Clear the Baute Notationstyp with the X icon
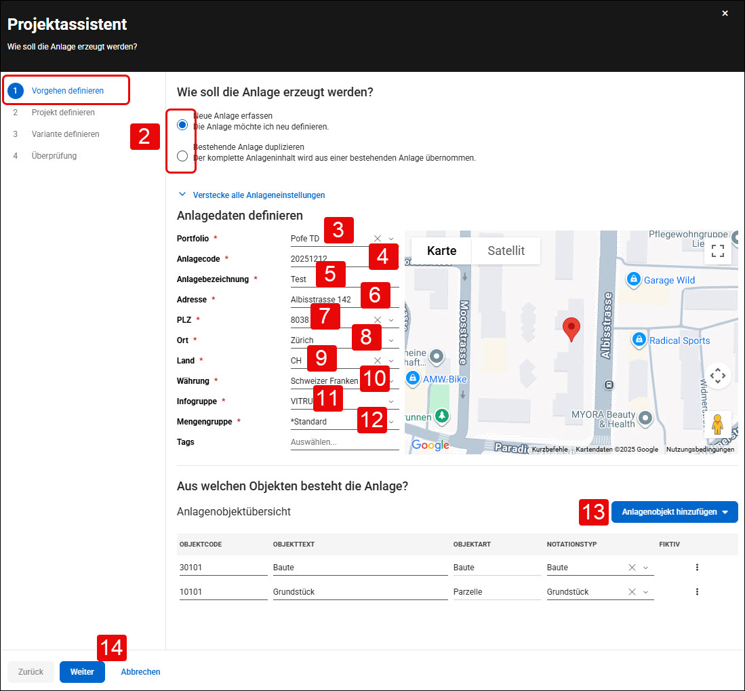 point(632,567)
